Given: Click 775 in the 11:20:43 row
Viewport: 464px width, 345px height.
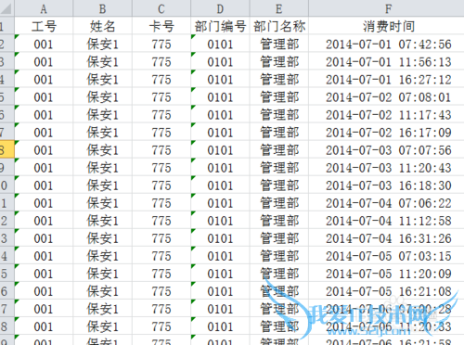Looking at the screenshot, I should pyautogui.click(x=161, y=167).
